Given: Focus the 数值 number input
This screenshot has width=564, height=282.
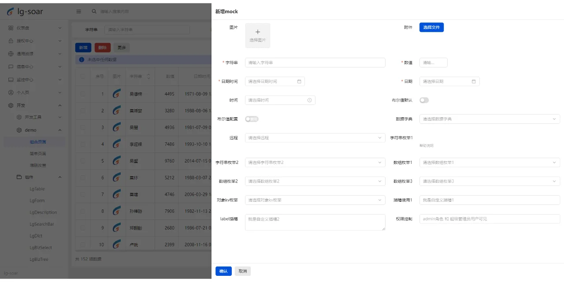Looking at the screenshot, I should 434,63.
